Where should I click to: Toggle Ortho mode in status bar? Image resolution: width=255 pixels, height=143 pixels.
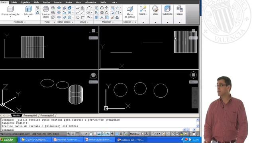tap(82, 134)
